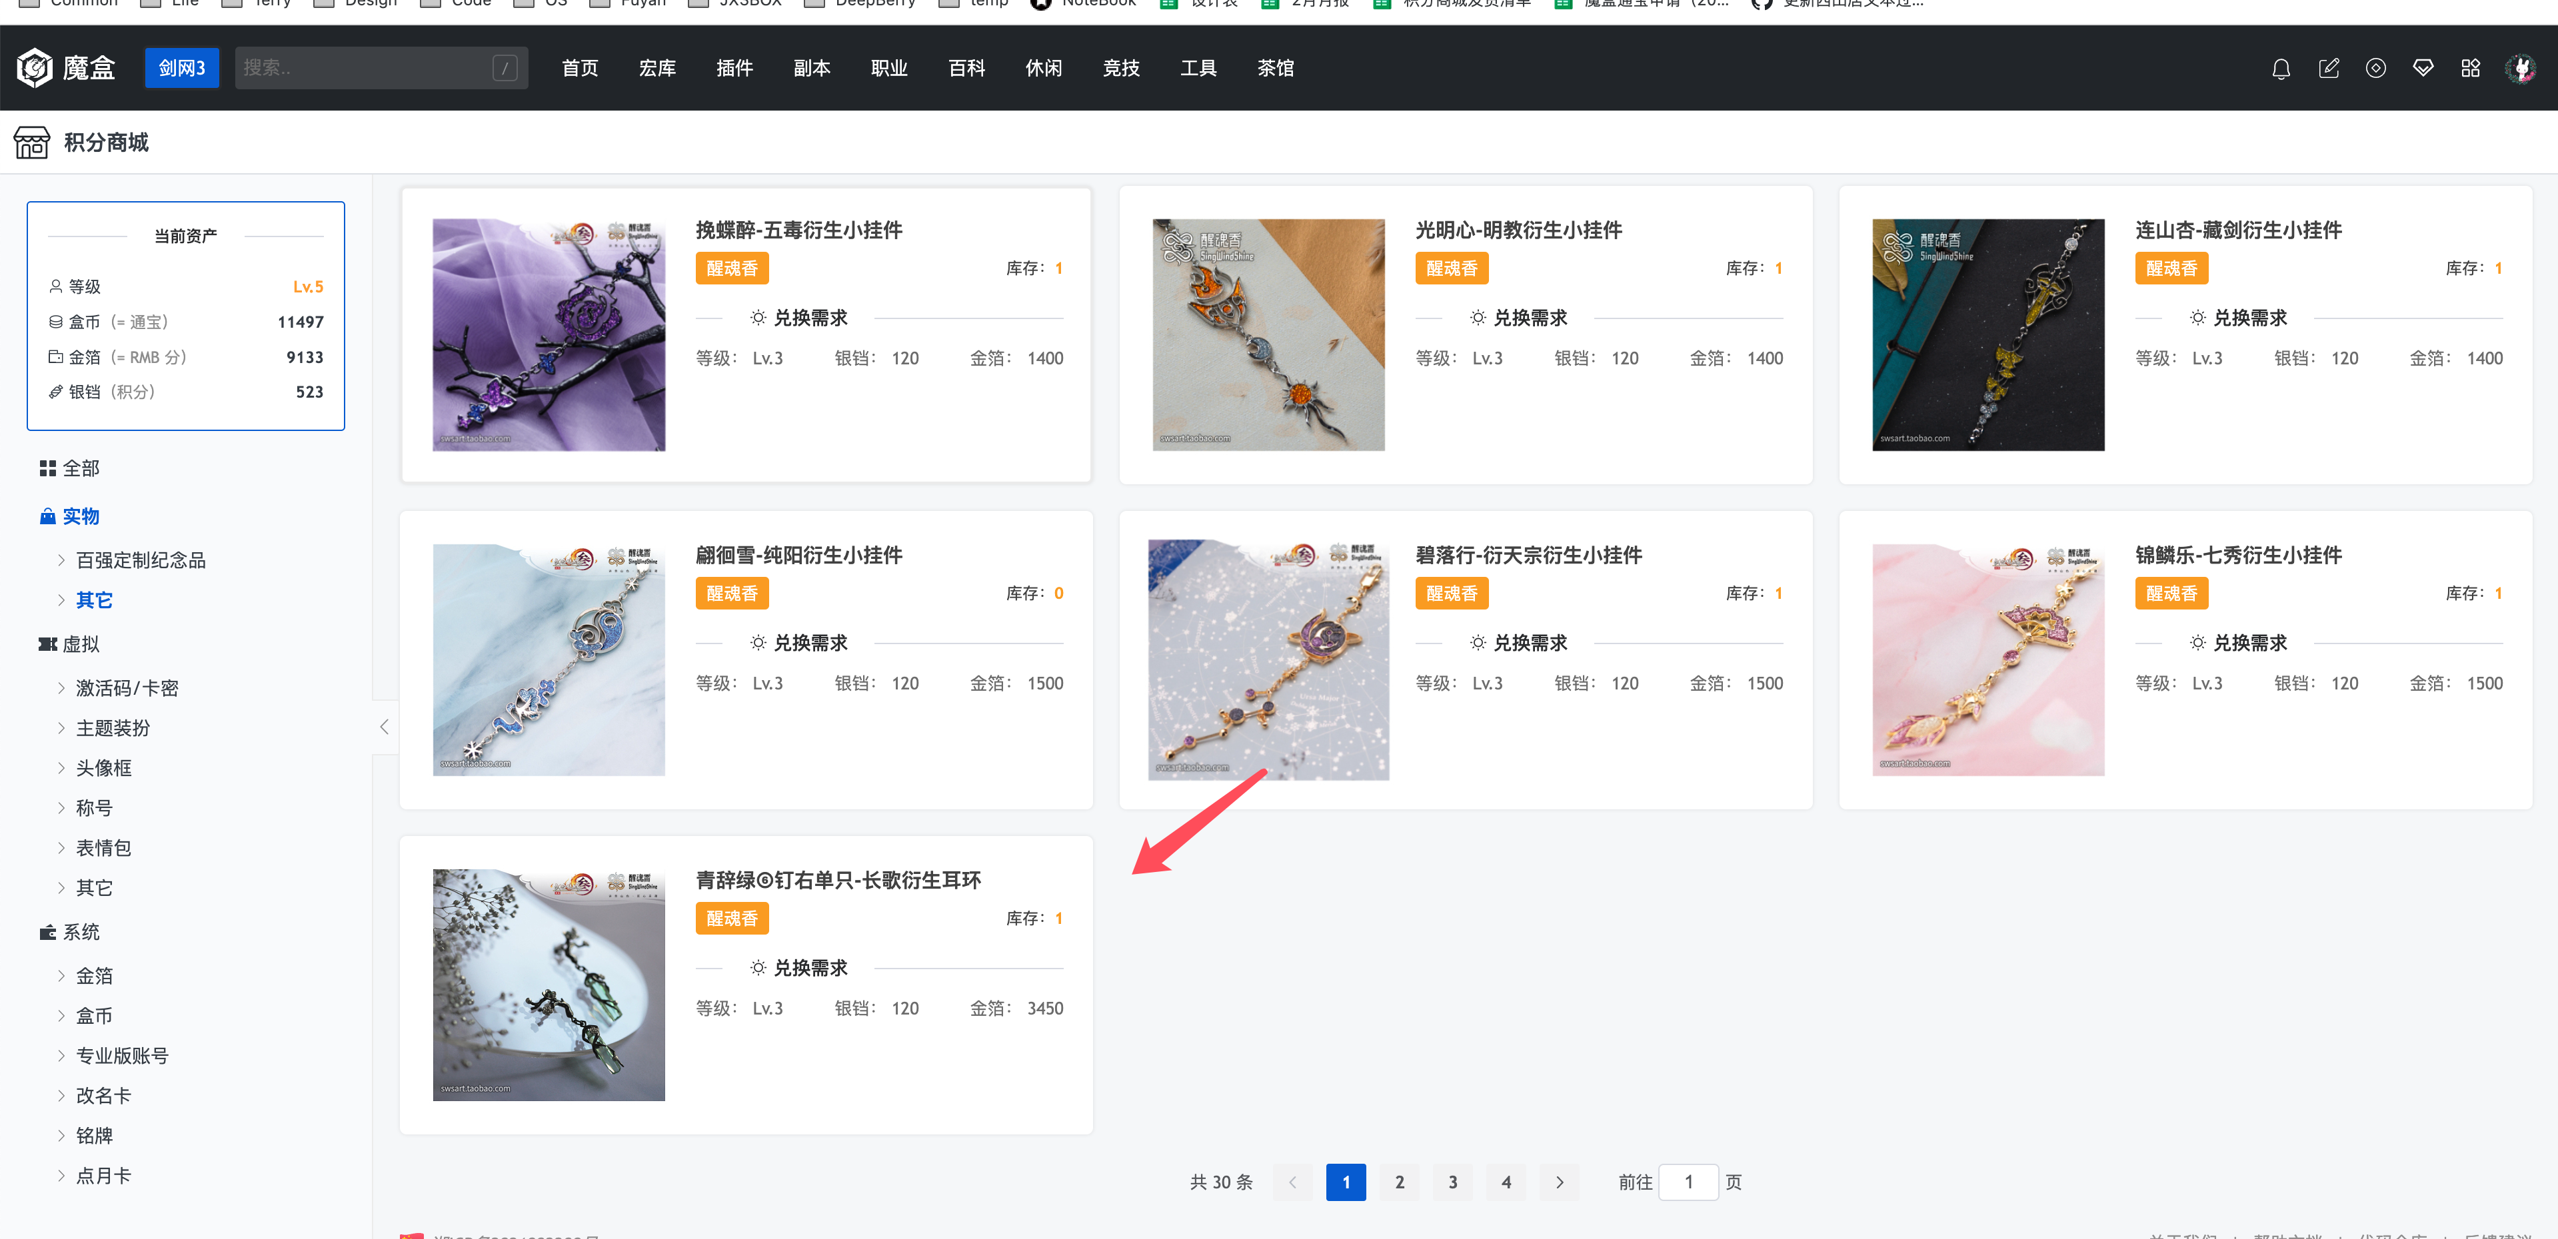Open the notifications bell icon

click(2281, 67)
